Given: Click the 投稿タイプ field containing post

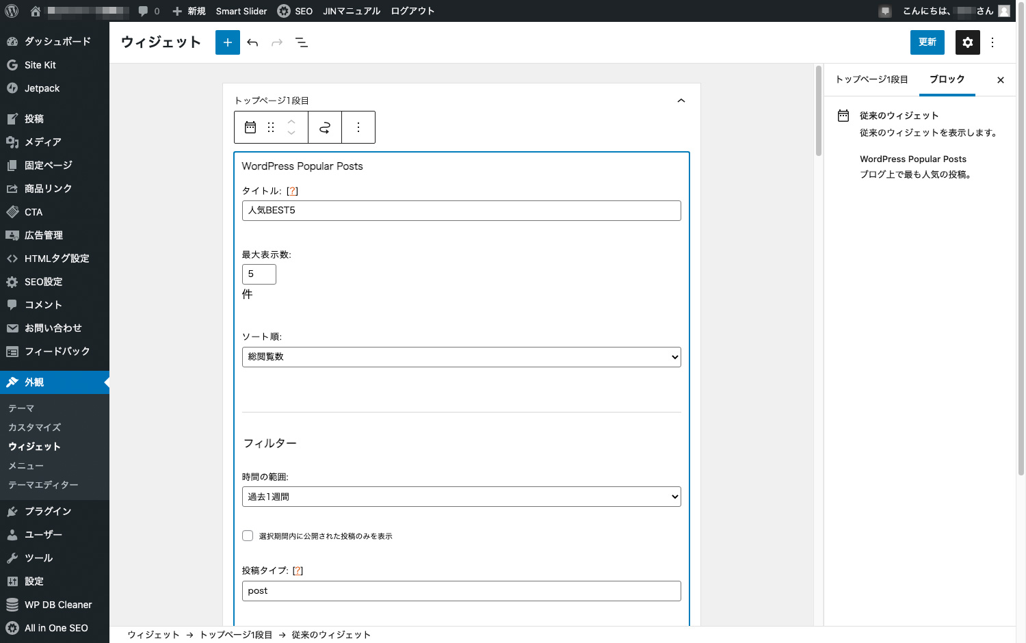Looking at the screenshot, I should click(462, 591).
